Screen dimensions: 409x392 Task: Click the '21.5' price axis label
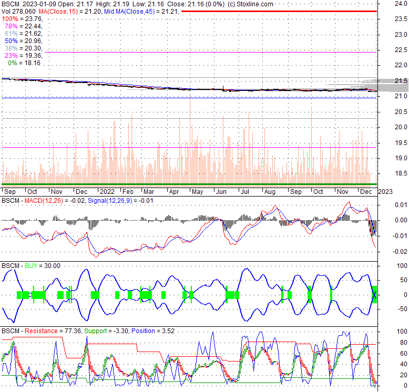(x=401, y=81)
